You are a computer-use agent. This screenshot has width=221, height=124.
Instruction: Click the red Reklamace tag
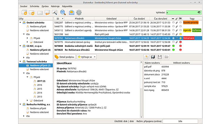(x=189, y=38)
